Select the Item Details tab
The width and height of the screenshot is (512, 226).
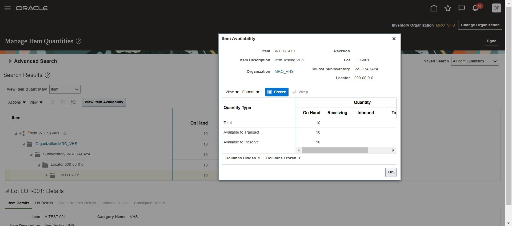[x=18, y=203]
